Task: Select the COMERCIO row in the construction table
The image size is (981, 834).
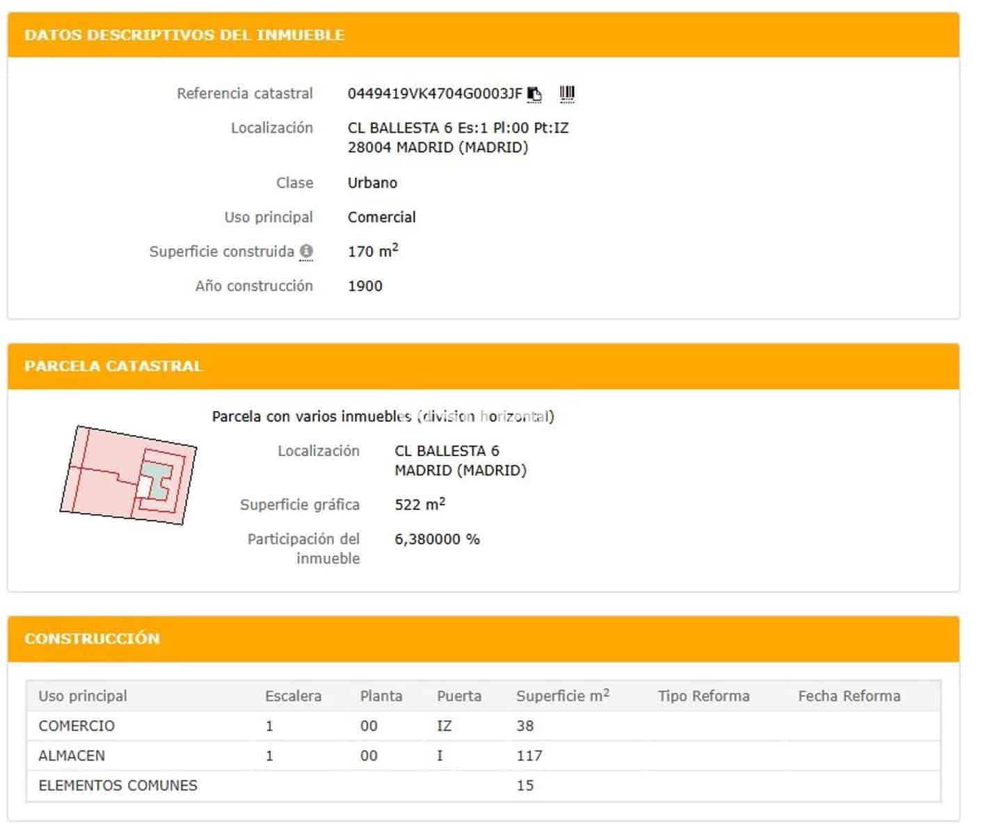Action: coord(77,726)
